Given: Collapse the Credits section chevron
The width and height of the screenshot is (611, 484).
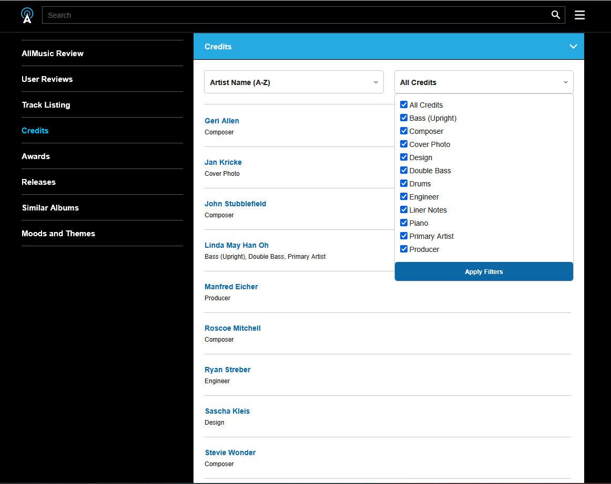Looking at the screenshot, I should tap(573, 47).
